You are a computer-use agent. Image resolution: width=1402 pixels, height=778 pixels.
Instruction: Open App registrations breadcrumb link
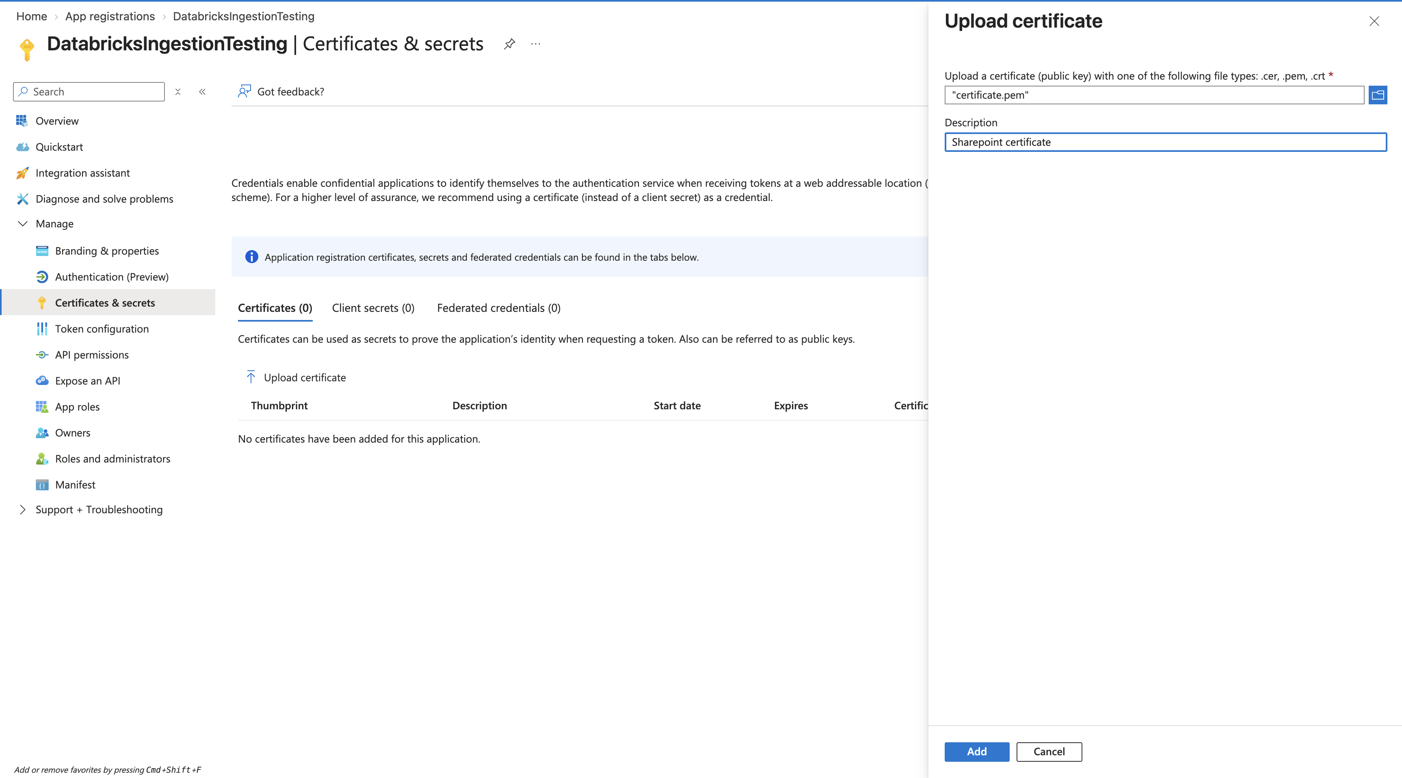tap(110, 16)
